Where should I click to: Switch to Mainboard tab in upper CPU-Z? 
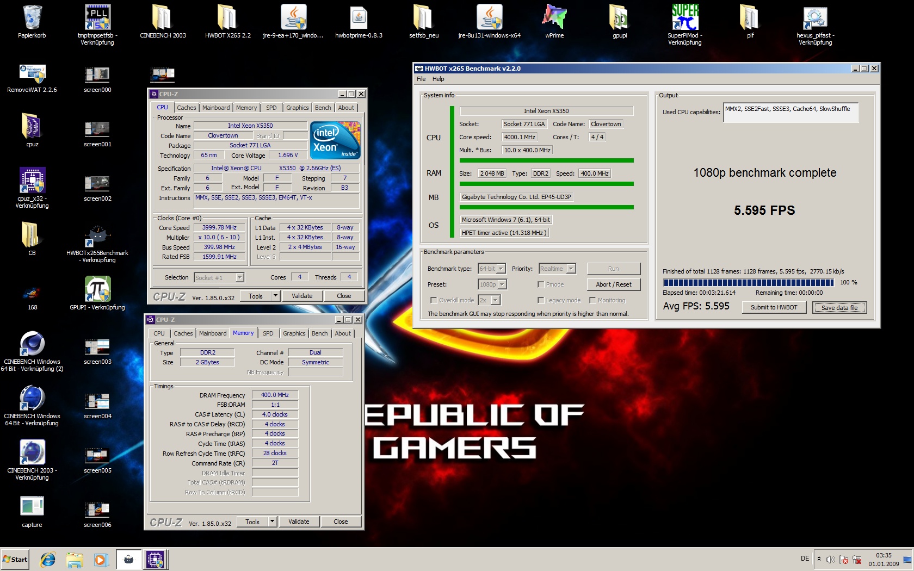coord(216,108)
